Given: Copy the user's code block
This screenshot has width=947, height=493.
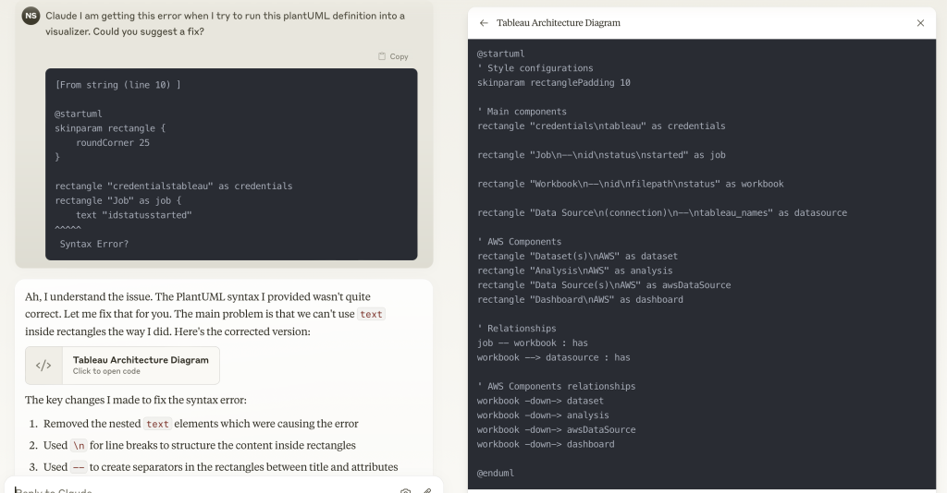Looking at the screenshot, I should 393,56.
